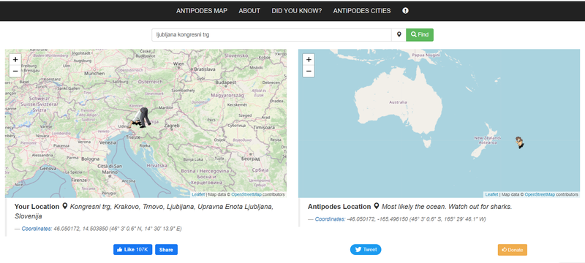Open the About page

249,11
